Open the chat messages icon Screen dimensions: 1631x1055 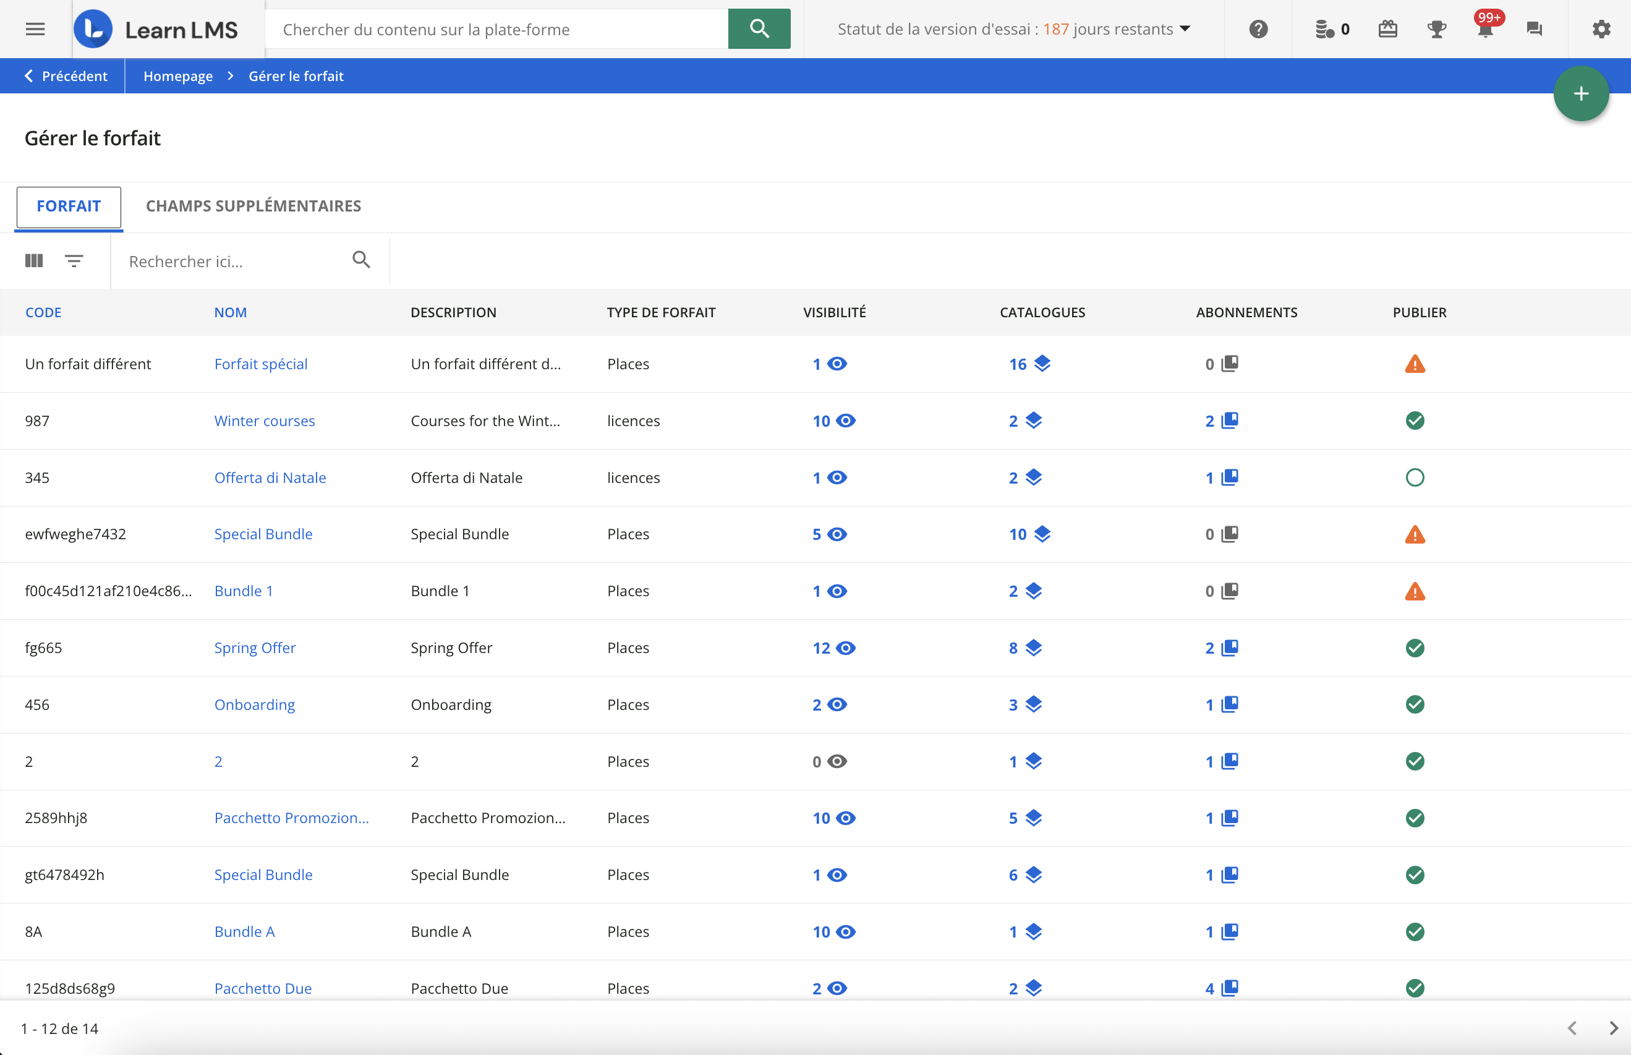coord(1534,29)
